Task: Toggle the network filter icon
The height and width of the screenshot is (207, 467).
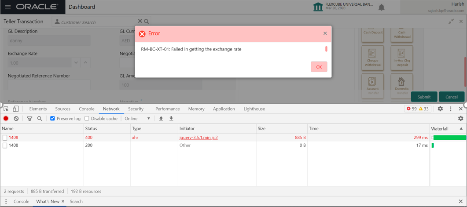Action: point(29,118)
